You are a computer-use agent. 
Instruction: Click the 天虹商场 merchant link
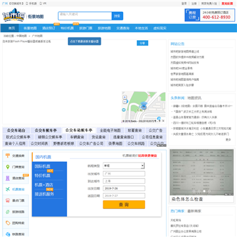176,220
